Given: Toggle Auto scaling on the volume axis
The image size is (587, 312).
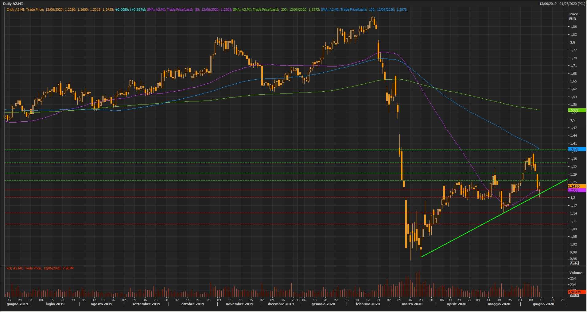Looking at the screenshot, I should [x=574, y=295].
